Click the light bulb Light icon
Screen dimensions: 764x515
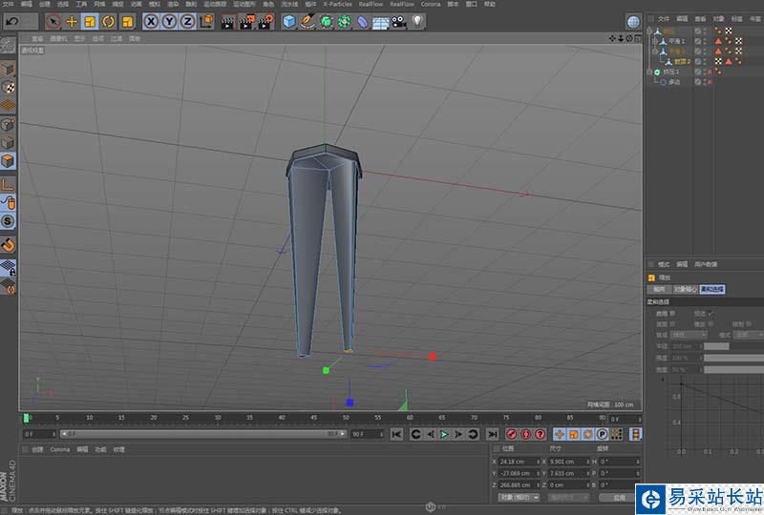click(416, 21)
